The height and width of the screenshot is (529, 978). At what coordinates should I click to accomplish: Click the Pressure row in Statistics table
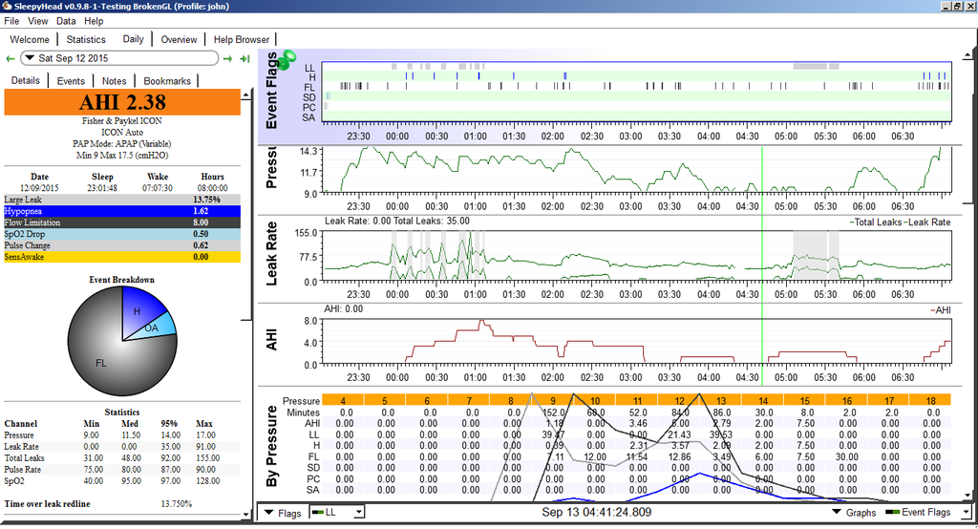[x=122, y=435]
